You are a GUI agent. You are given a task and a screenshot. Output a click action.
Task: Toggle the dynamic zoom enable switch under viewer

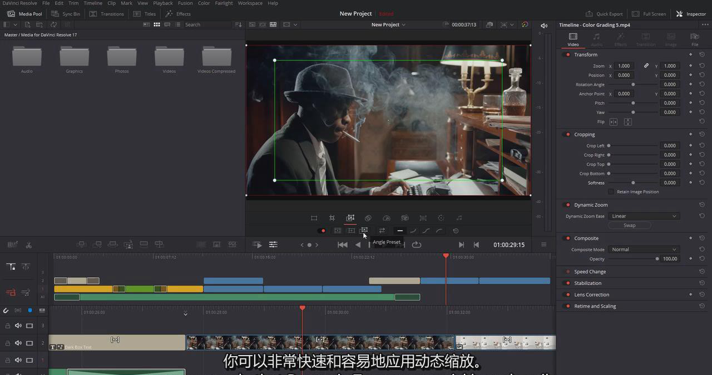point(323,231)
